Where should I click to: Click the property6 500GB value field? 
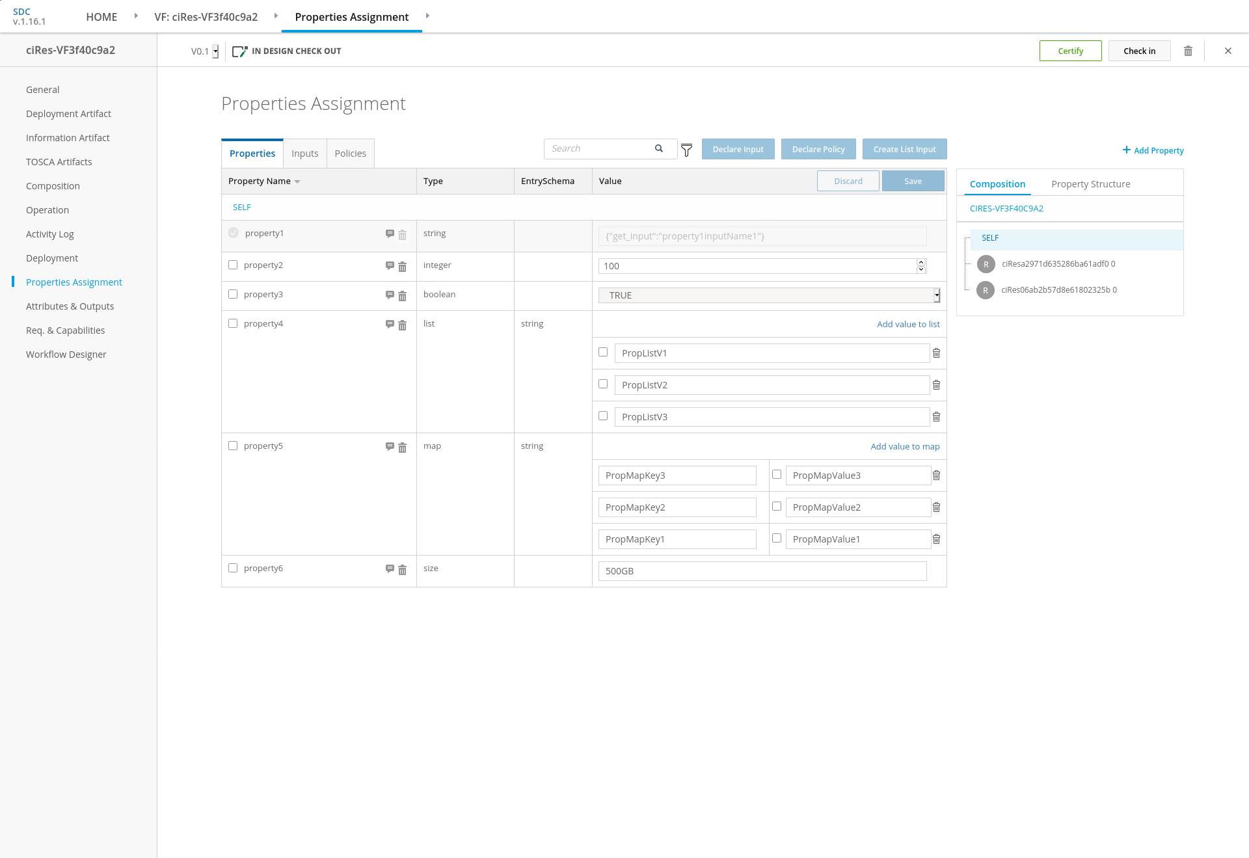(762, 571)
